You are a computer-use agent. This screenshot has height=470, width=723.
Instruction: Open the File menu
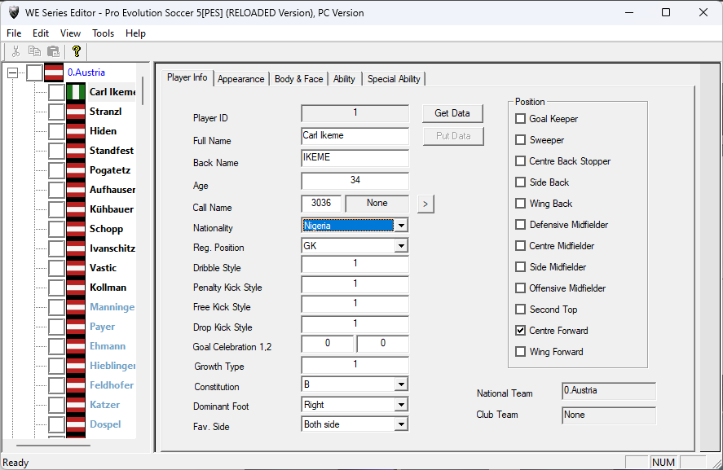tap(14, 33)
